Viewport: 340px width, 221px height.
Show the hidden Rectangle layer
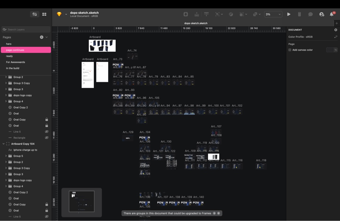[x=47, y=138]
